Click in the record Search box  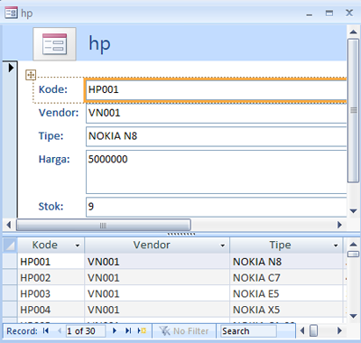pyautogui.click(x=248, y=331)
